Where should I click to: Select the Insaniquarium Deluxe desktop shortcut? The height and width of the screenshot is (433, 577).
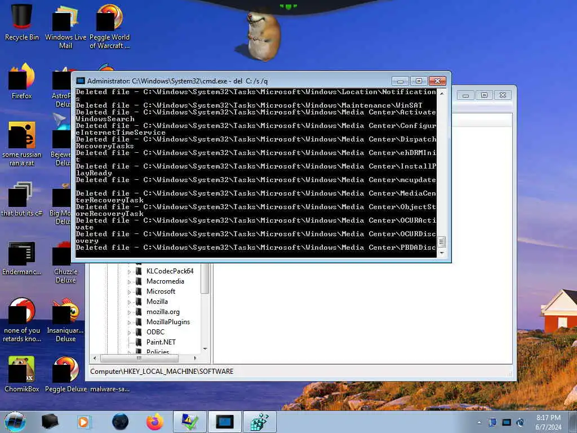pos(65,320)
